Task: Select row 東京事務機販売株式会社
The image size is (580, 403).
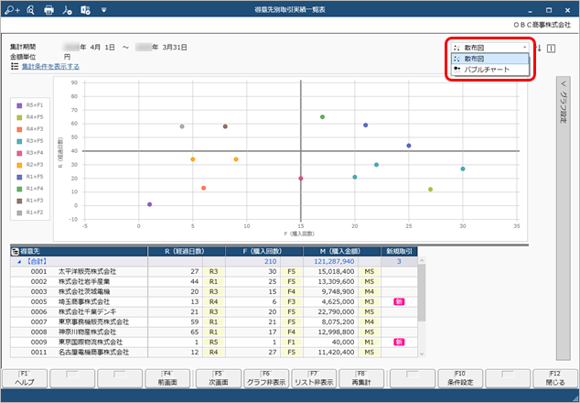Action: coord(214,321)
